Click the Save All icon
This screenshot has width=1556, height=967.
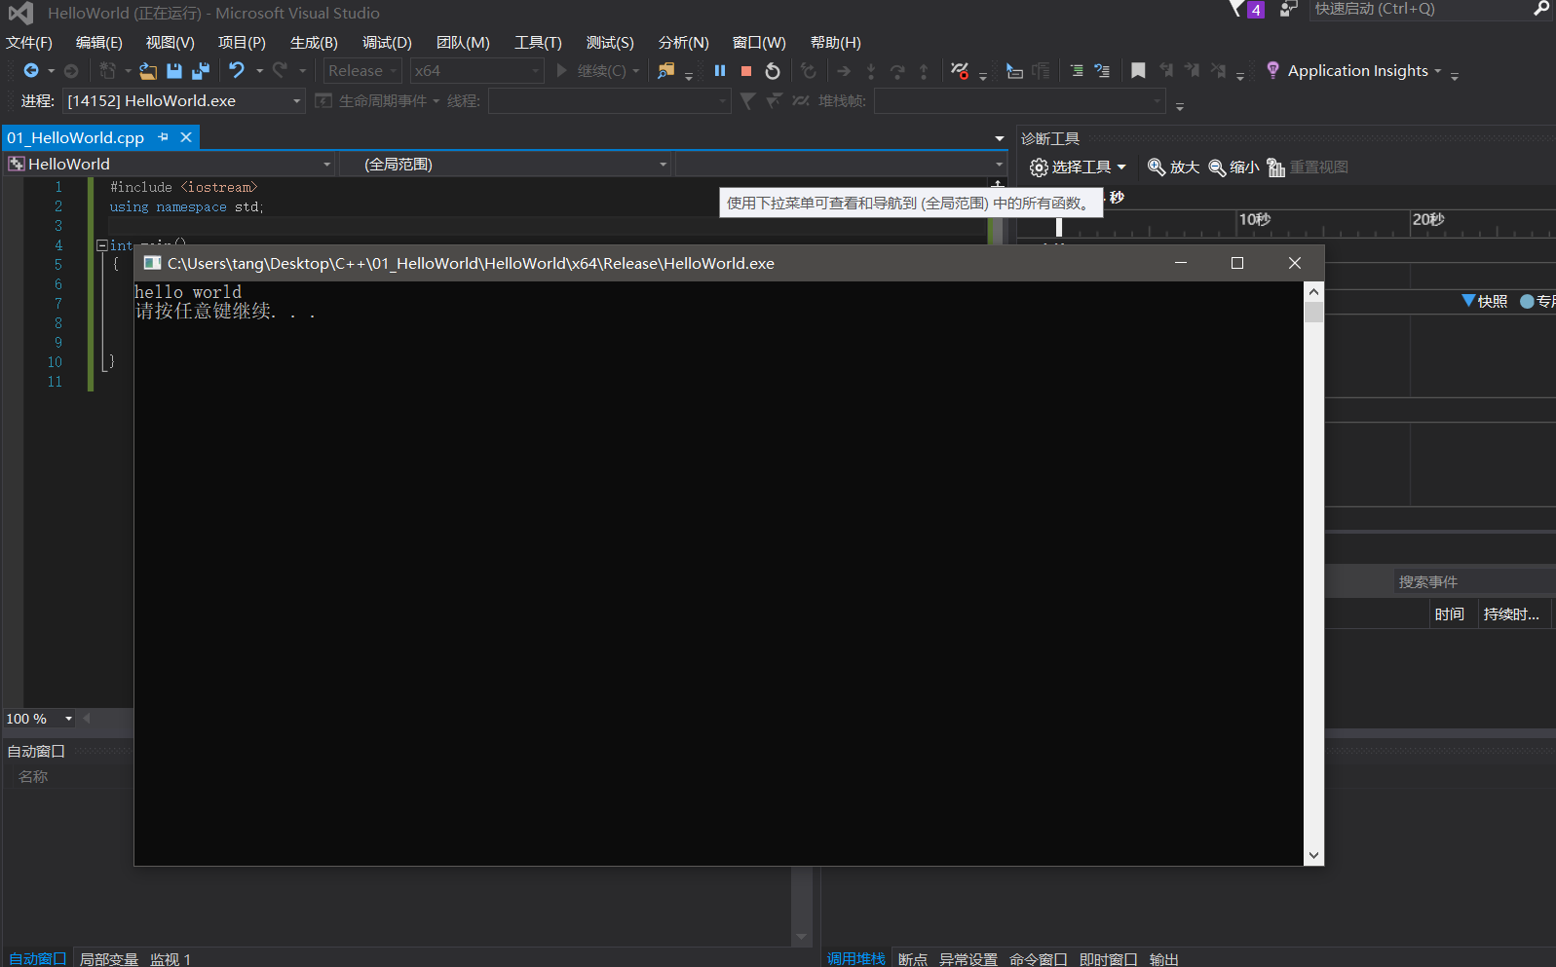[201, 71]
